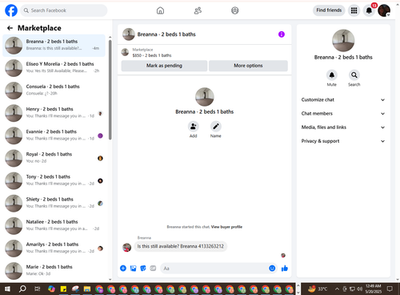This screenshot has width=400, height=295.
Task: Go to the Home feed icon
Action: [160, 10]
